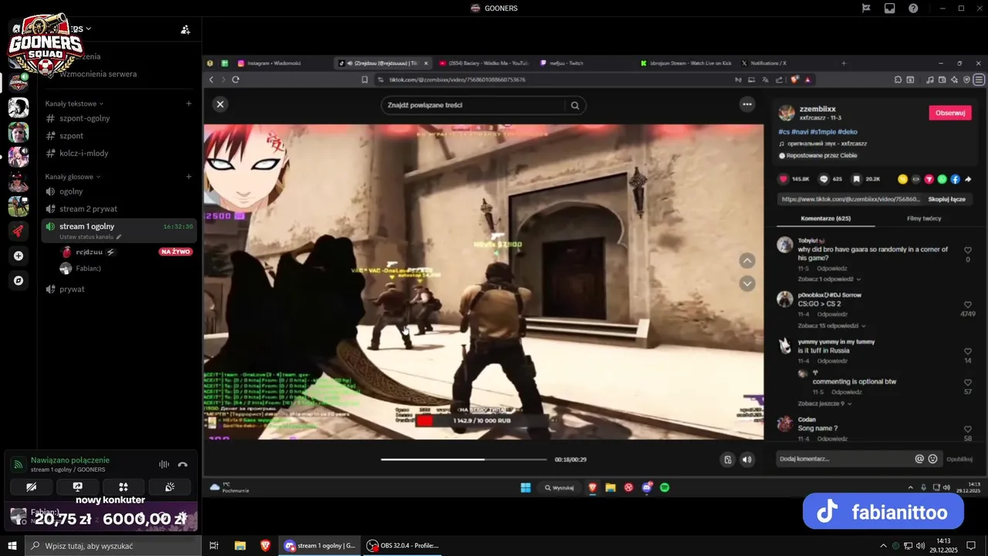Go to next video with down arrow
Screen dimensions: 988x556
point(747,283)
